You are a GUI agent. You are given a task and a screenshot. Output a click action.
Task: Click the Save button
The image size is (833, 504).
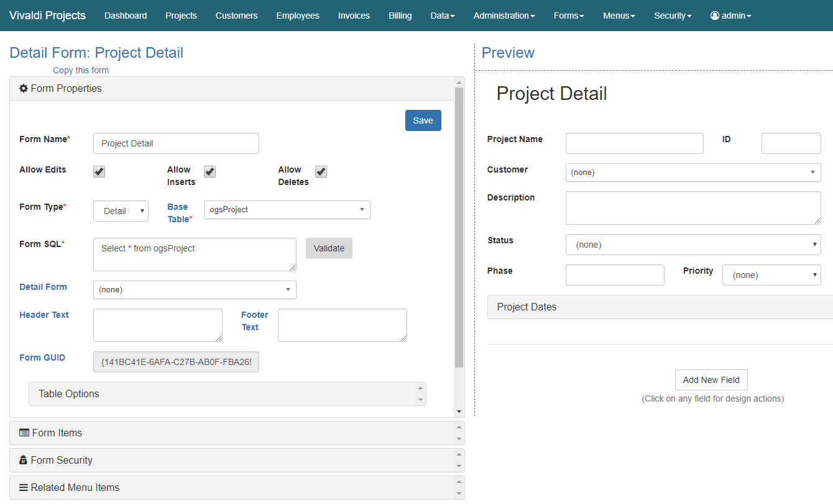coord(423,120)
